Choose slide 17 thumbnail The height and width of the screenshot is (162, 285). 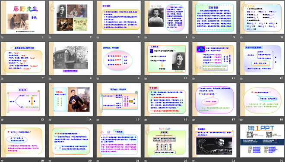(214, 100)
